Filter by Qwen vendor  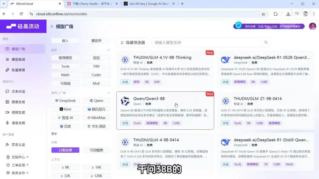96,101
